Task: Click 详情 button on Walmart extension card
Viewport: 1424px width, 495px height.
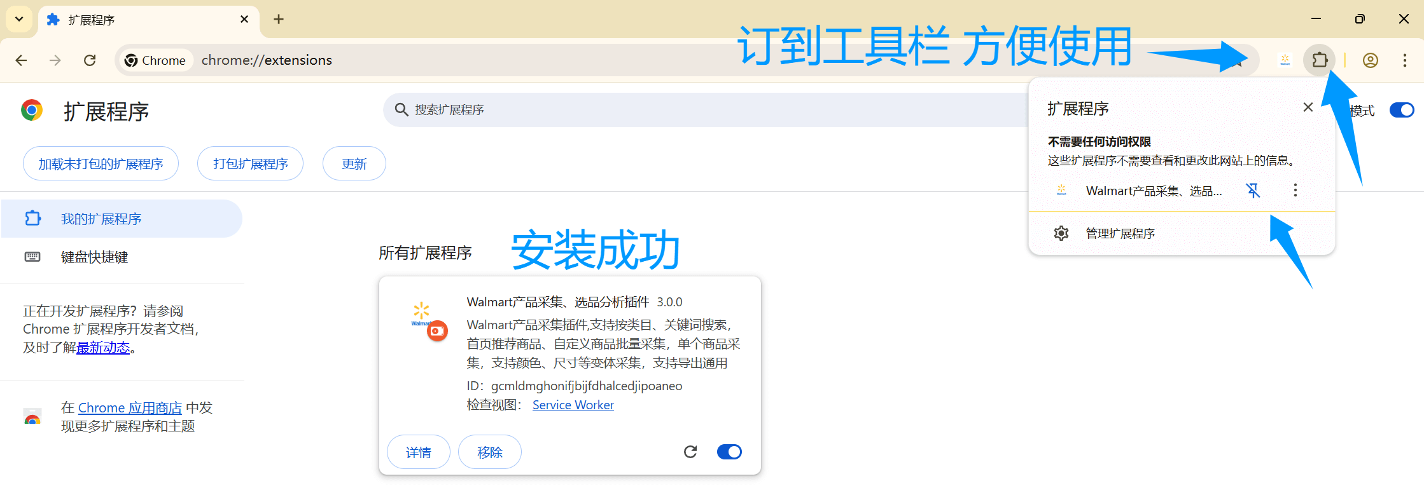Action: pos(419,452)
